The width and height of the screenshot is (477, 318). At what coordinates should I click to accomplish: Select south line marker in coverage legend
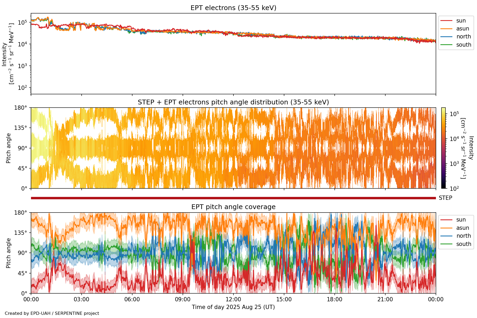point(446,244)
